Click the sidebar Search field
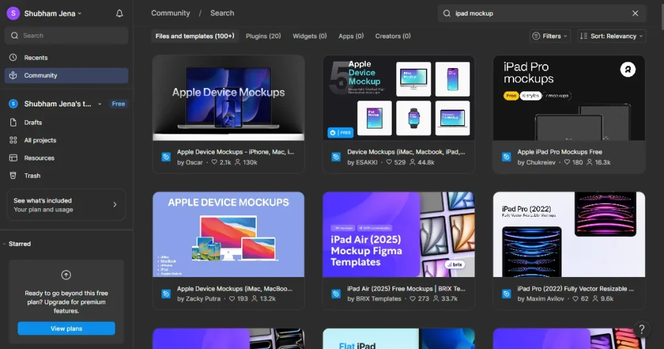The height and width of the screenshot is (349, 664). 67,36
